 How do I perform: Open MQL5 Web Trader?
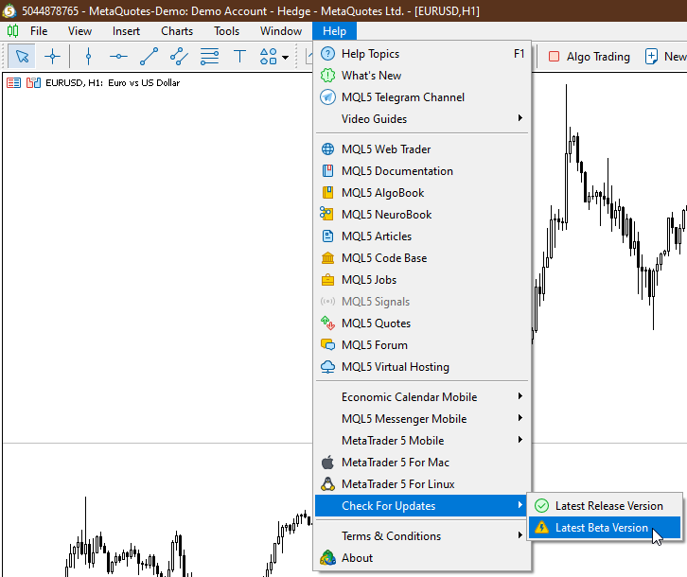coord(422,149)
